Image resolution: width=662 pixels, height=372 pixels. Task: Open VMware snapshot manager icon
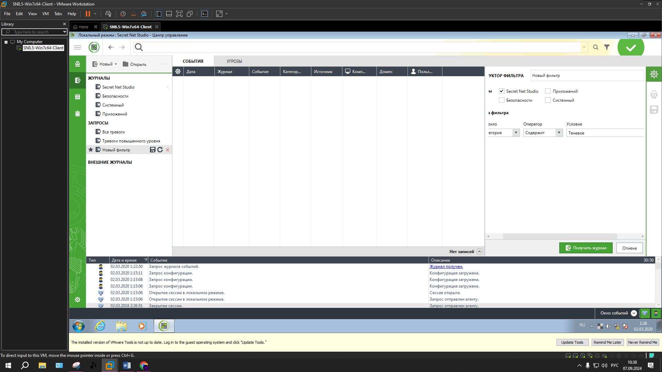point(144,14)
